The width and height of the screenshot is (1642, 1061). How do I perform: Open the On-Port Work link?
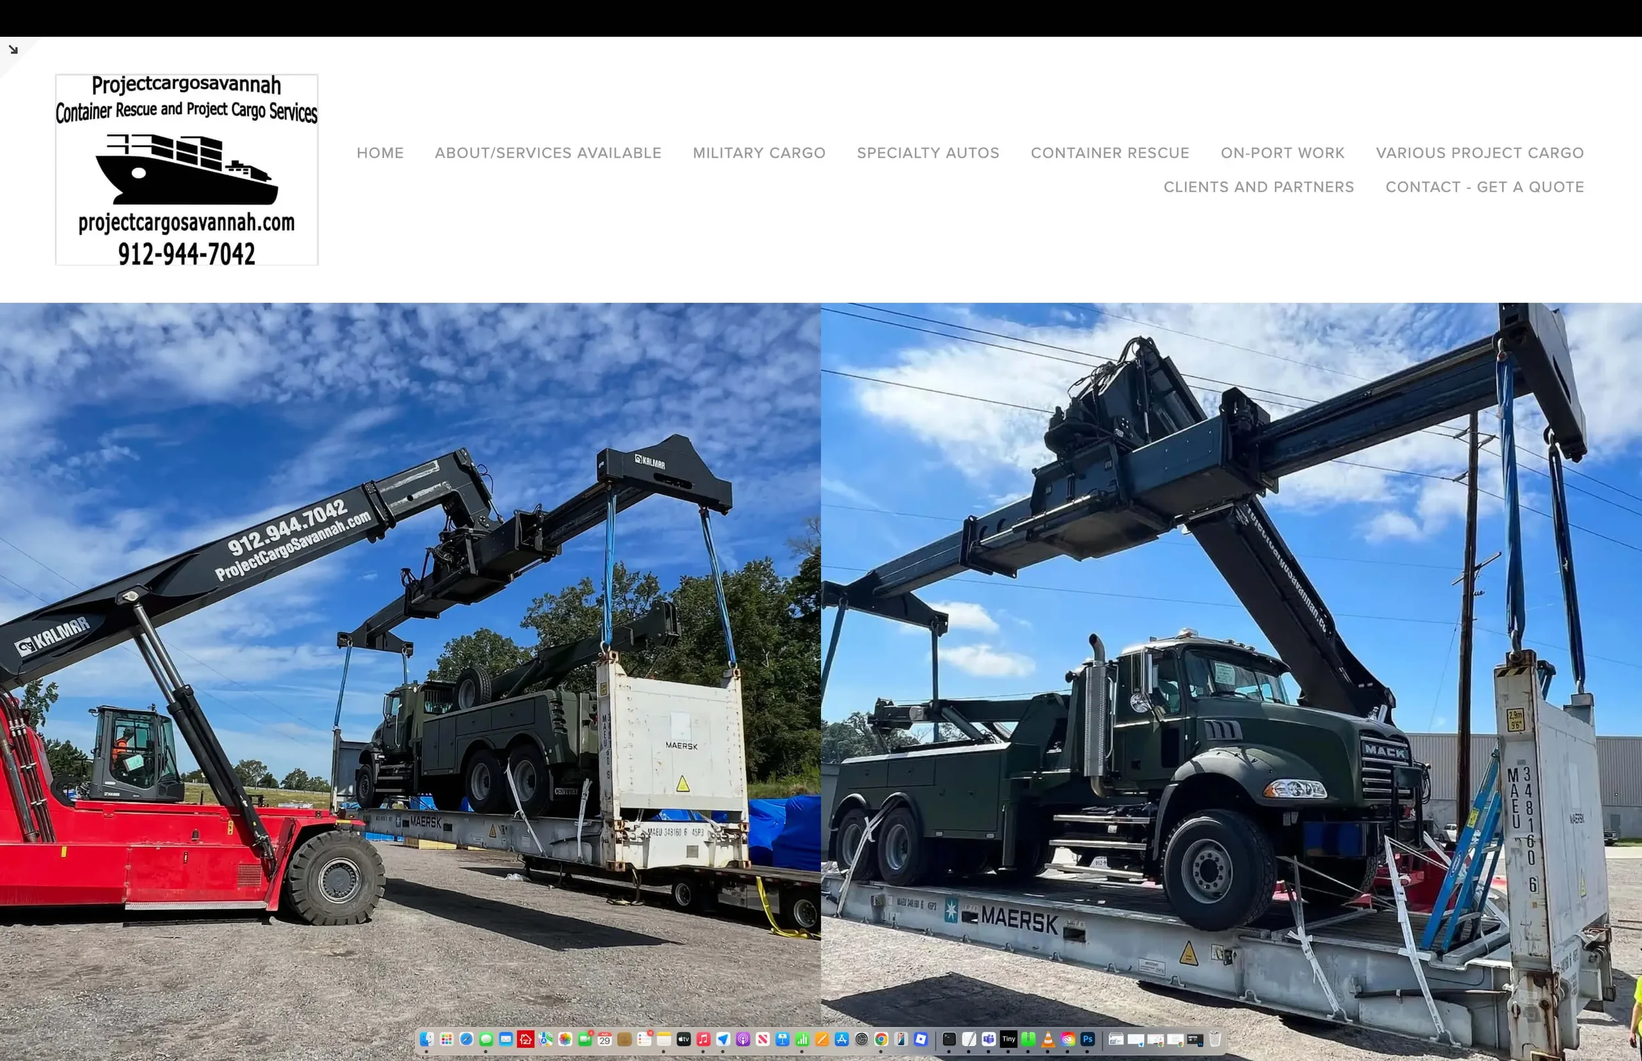tap(1282, 153)
